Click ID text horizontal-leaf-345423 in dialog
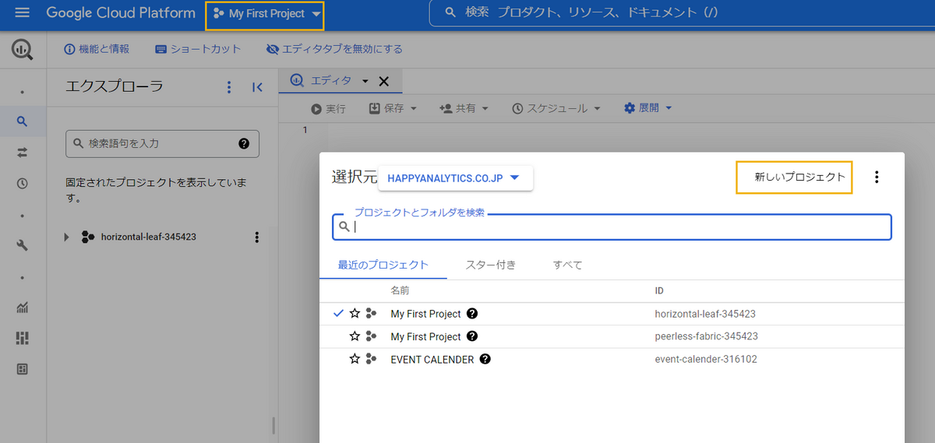935x443 pixels. [x=705, y=314]
